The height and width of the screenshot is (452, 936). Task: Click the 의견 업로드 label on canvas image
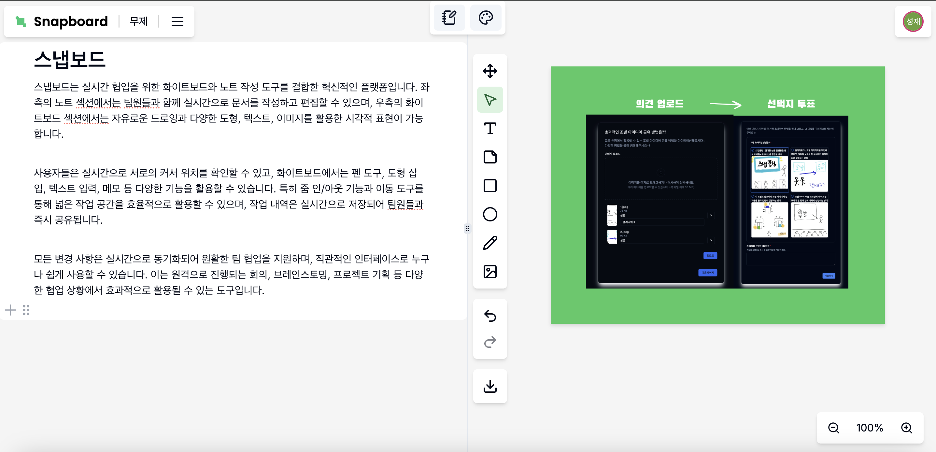659,104
